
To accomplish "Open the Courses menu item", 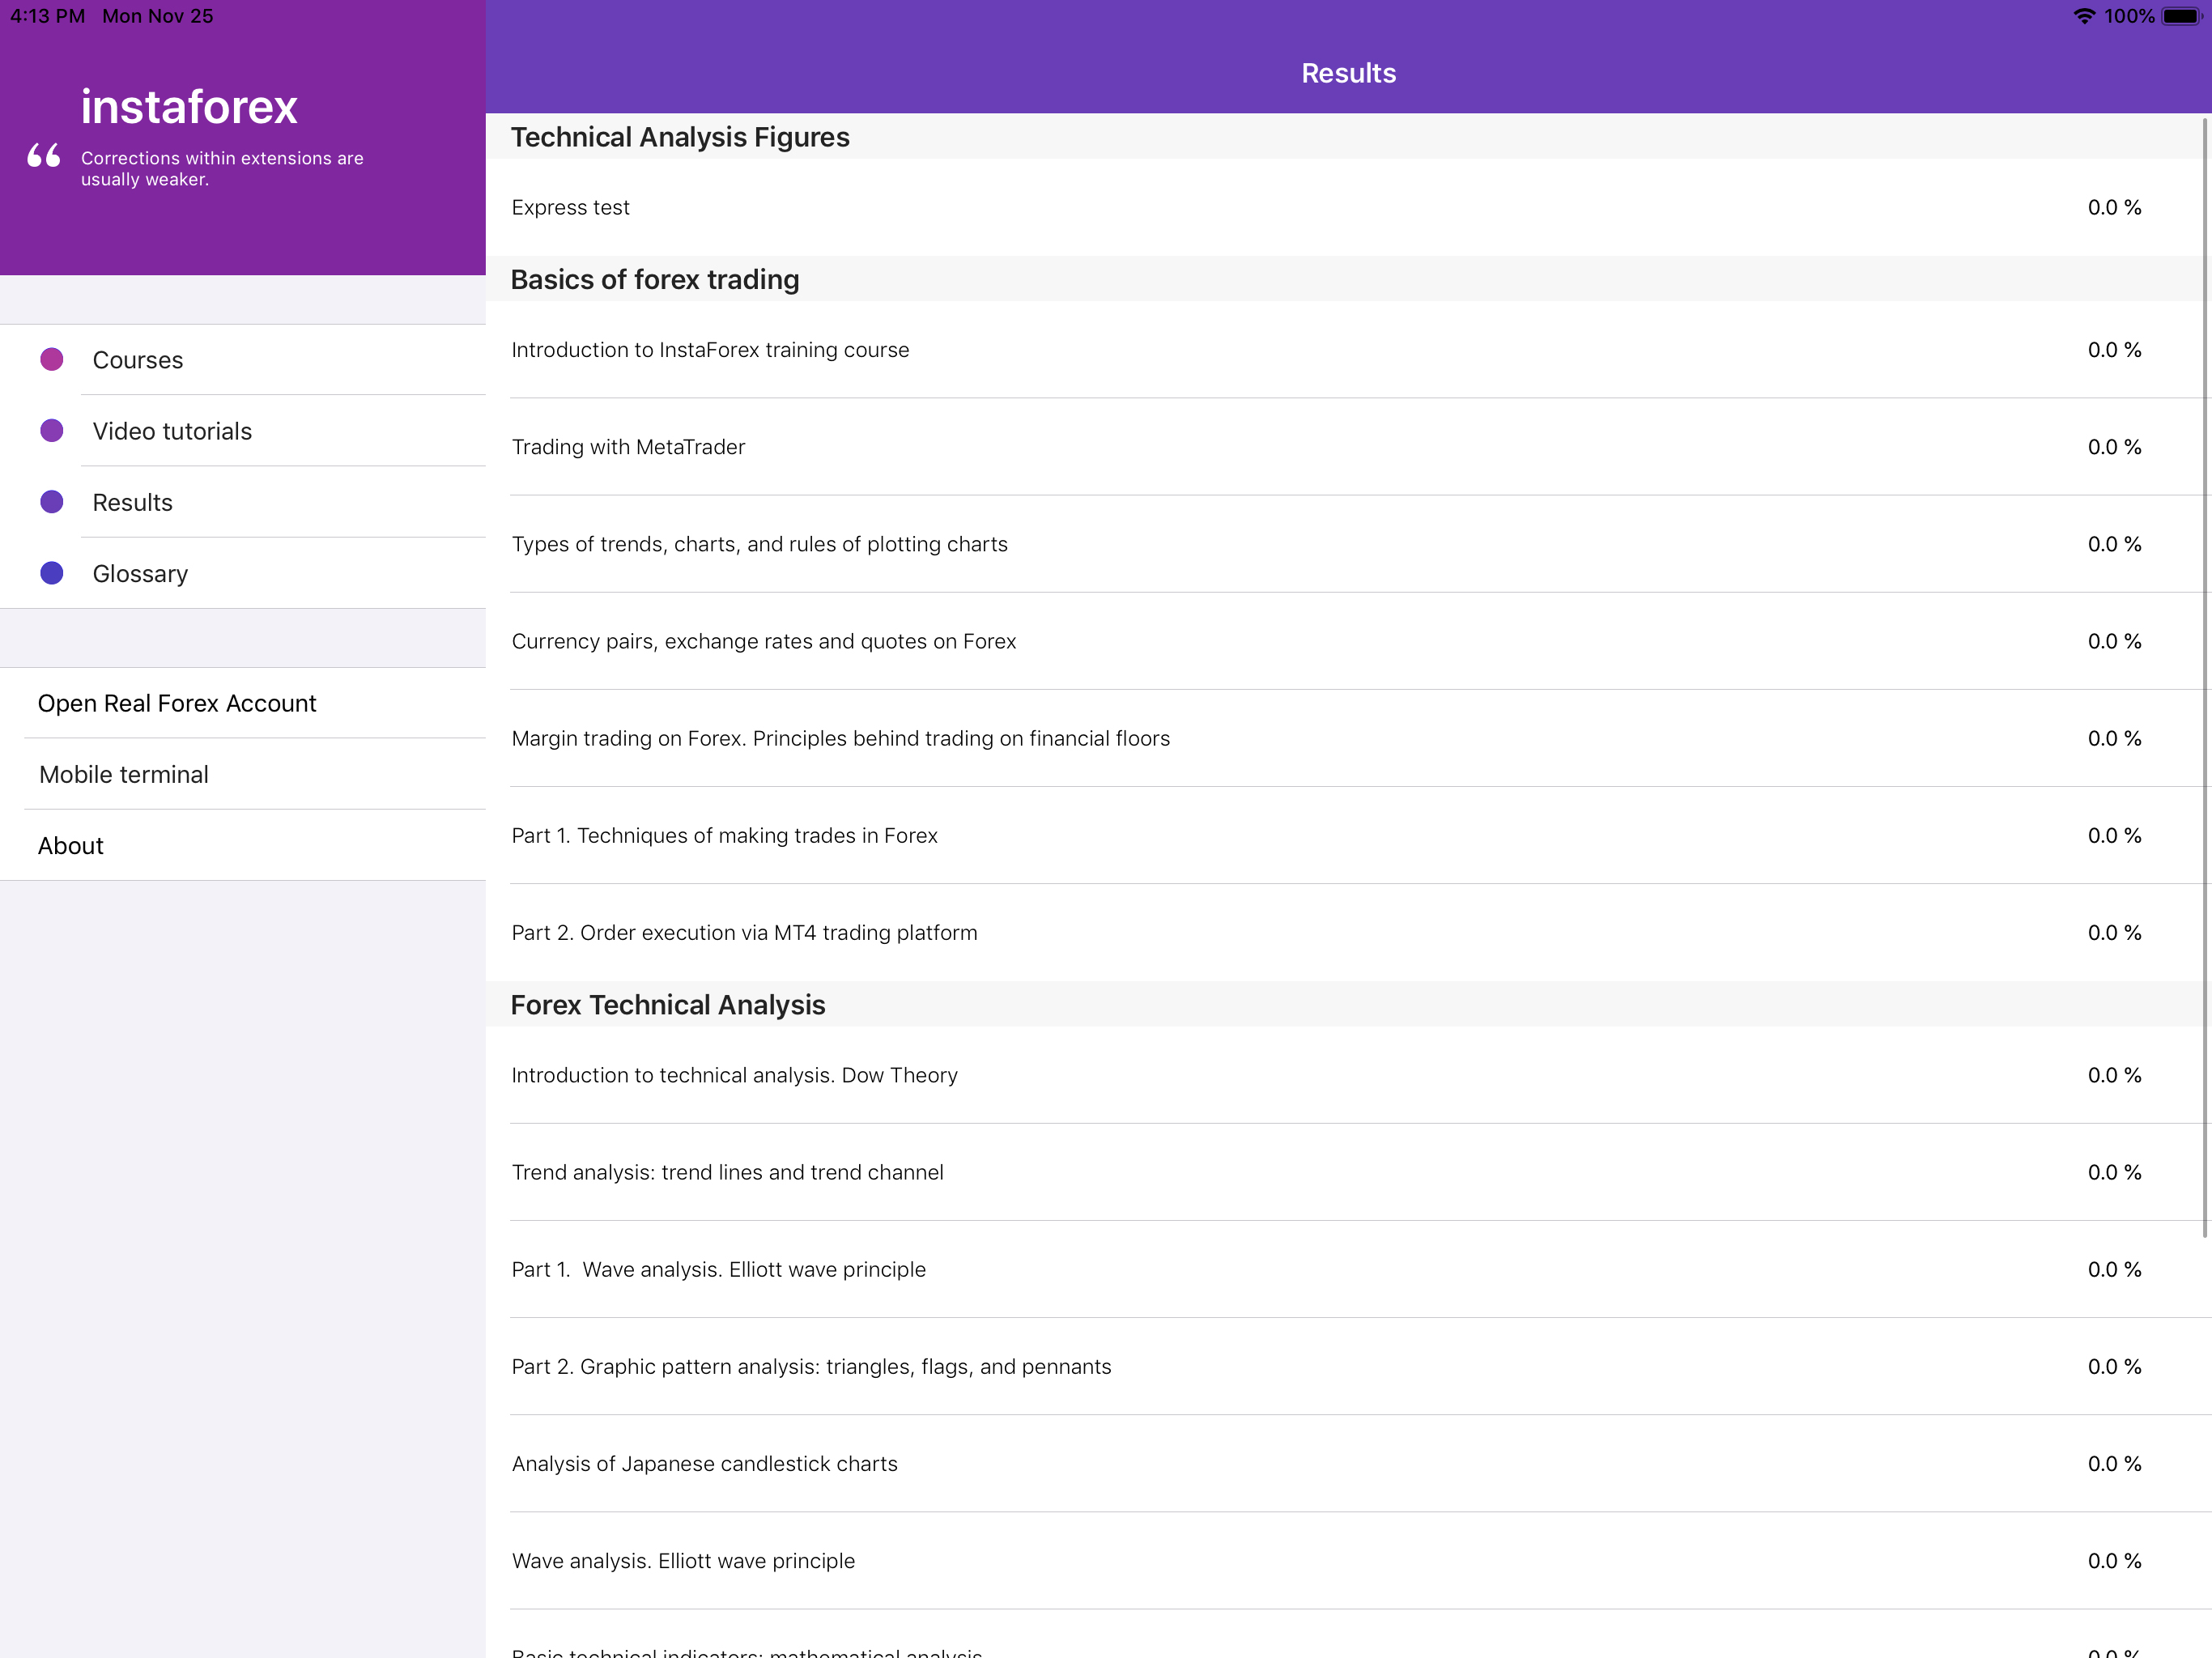I will [x=138, y=360].
